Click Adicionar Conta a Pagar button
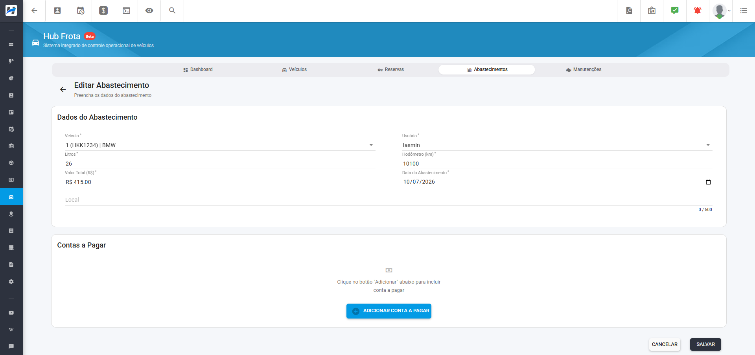The width and height of the screenshot is (755, 355). [389, 311]
